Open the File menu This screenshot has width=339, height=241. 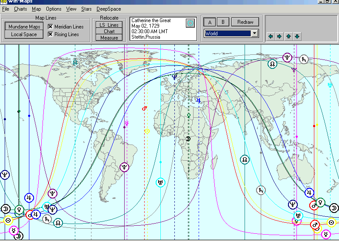[x=6, y=9]
